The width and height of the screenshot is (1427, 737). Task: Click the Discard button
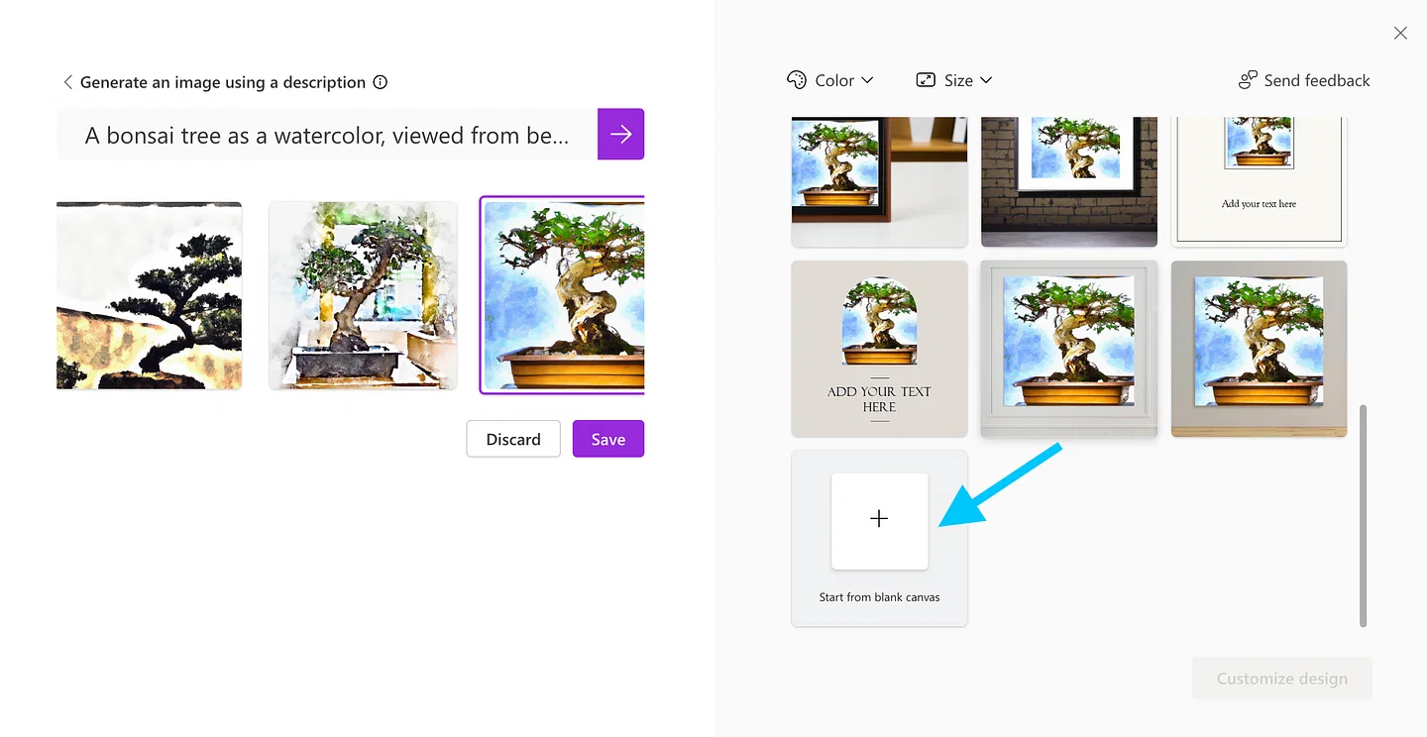click(513, 439)
